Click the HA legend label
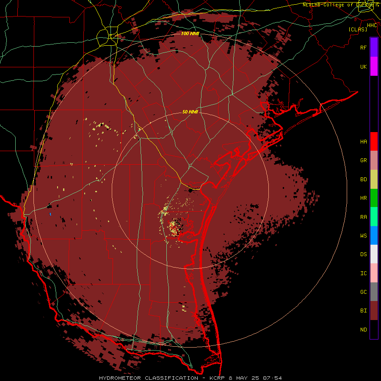Viewport: 381px width, 381px height. point(363,141)
